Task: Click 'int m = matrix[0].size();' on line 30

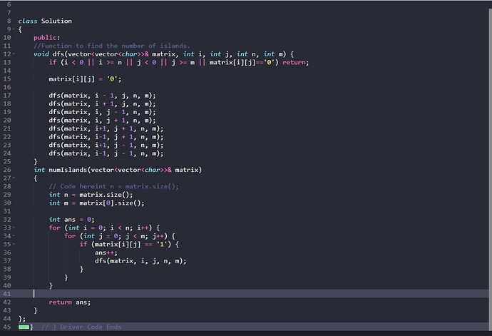Action: click(97, 203)
